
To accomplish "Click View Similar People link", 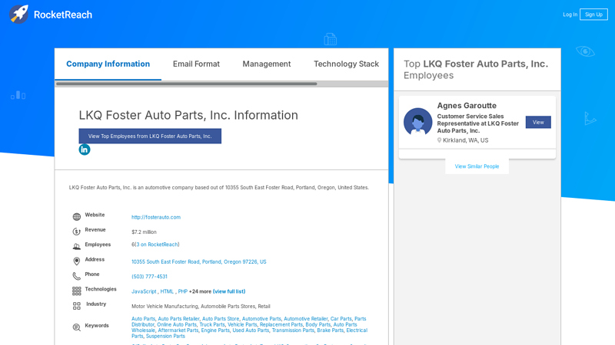I will click(477, 166).
